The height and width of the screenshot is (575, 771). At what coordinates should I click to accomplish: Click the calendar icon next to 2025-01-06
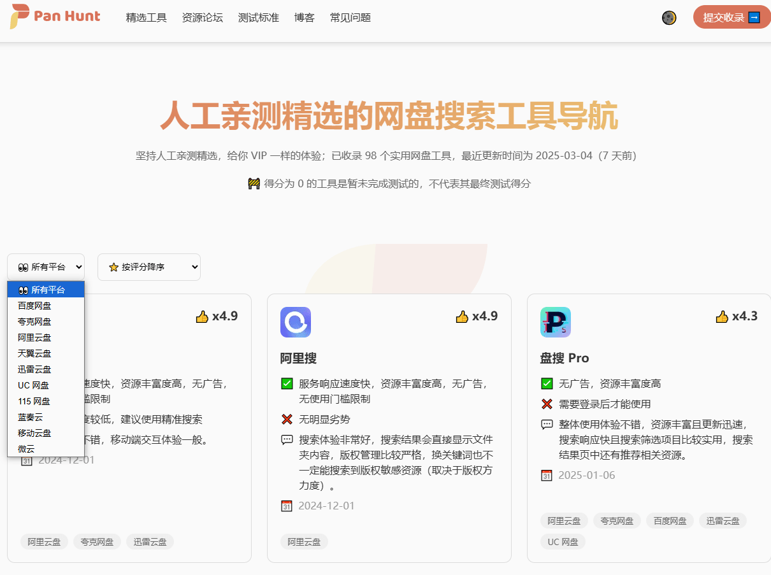tap(547, 475)
